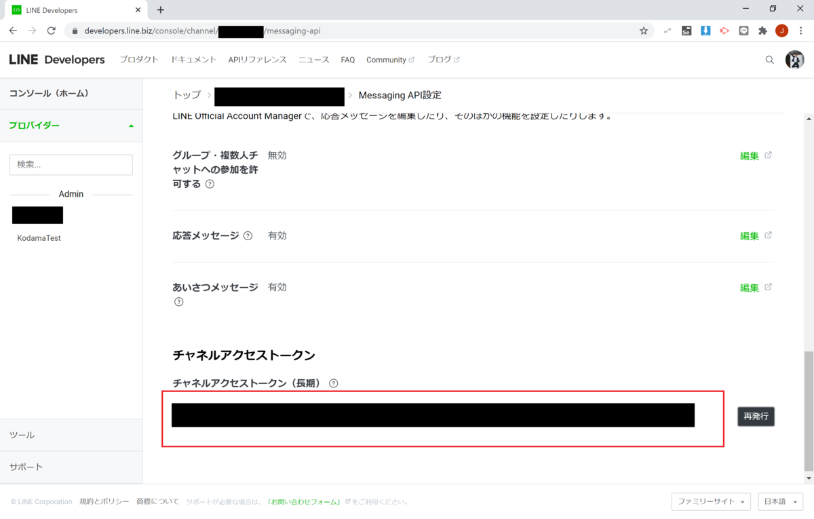Show help tooltip for あいさつメッセージ
The width and height of the screenshot is (814, 519).
click(178, 301)
